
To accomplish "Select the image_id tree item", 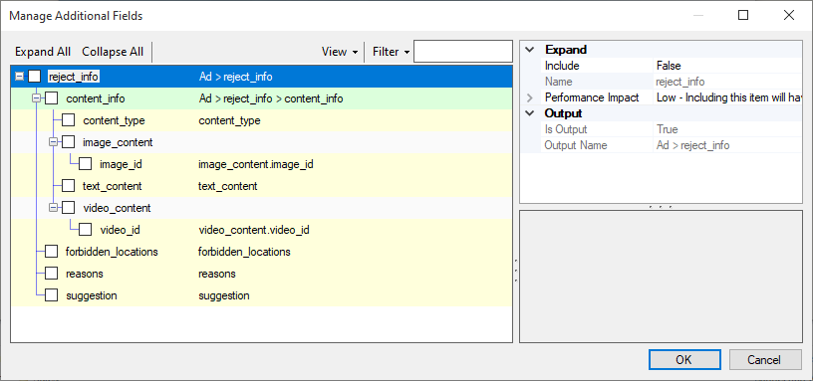I will [121, 164].
